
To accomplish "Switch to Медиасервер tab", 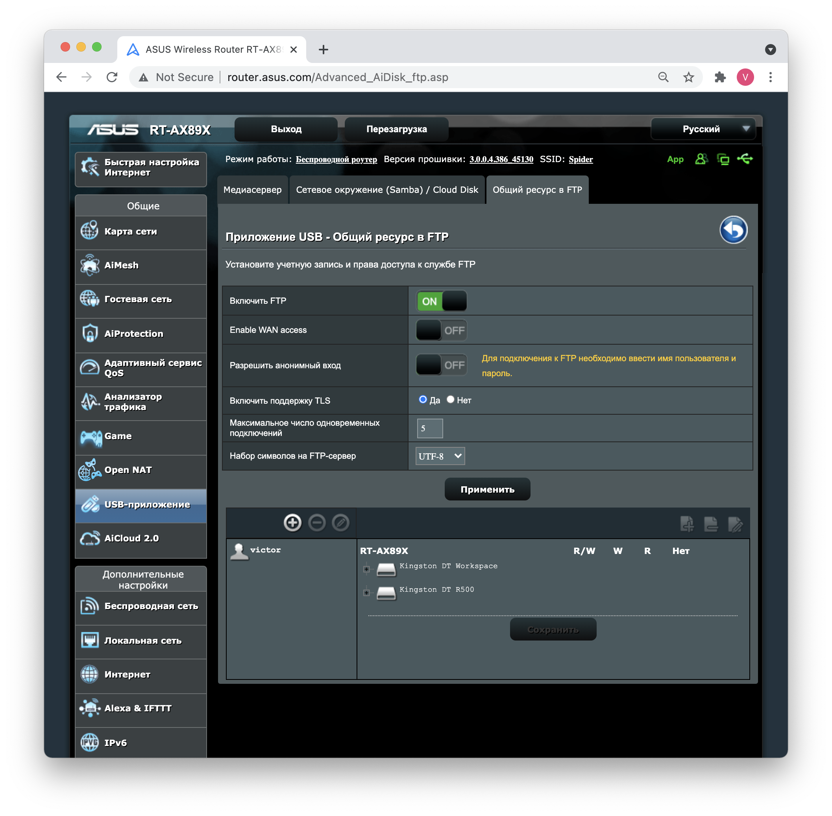I will tap(252, 189).
